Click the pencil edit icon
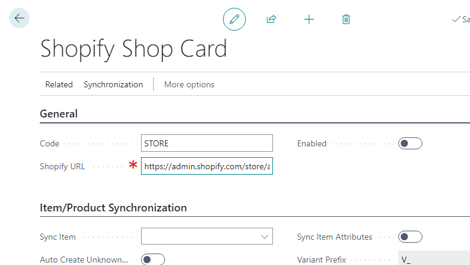470x265 pixels. [x=234, y=19]
